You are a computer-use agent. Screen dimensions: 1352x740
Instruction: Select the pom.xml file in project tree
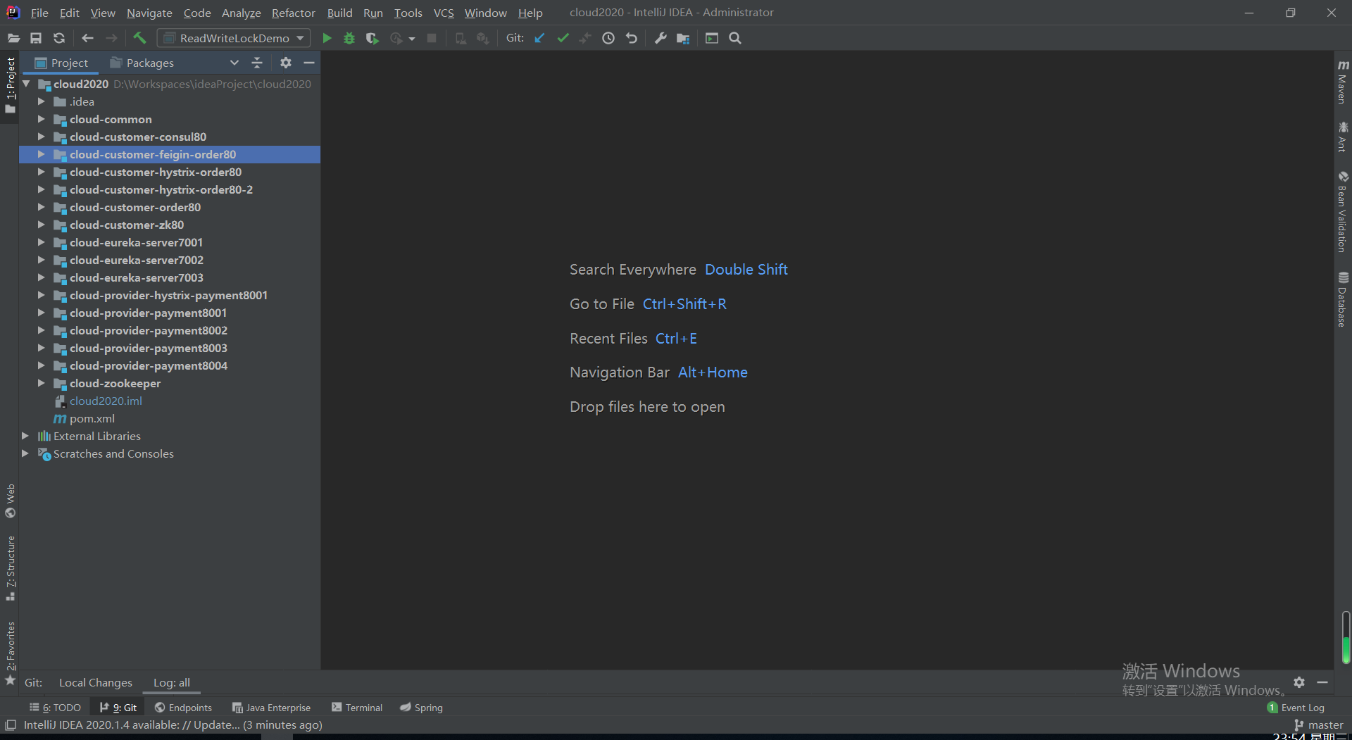[92, 418]
